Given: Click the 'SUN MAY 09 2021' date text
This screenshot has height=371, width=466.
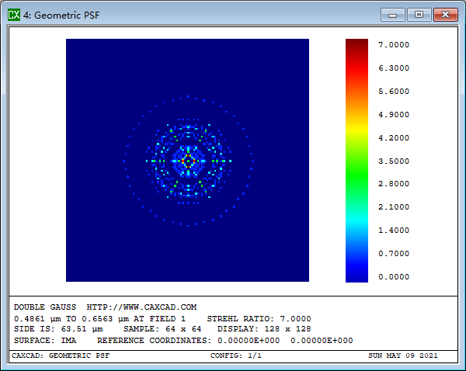Looking at the screenshot, I should pyautogui.click(x=402, y=355).
